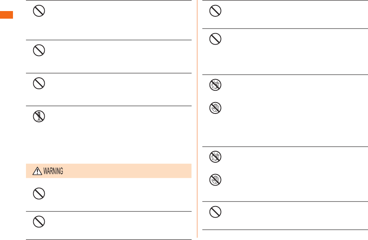The height and width of the screenshot is (240, 368).
Task: Click the third prohibition icon in left column
Action: [39, 83]
